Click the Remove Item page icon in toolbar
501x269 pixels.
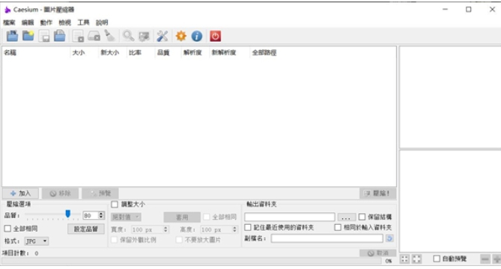pos(78,36)
